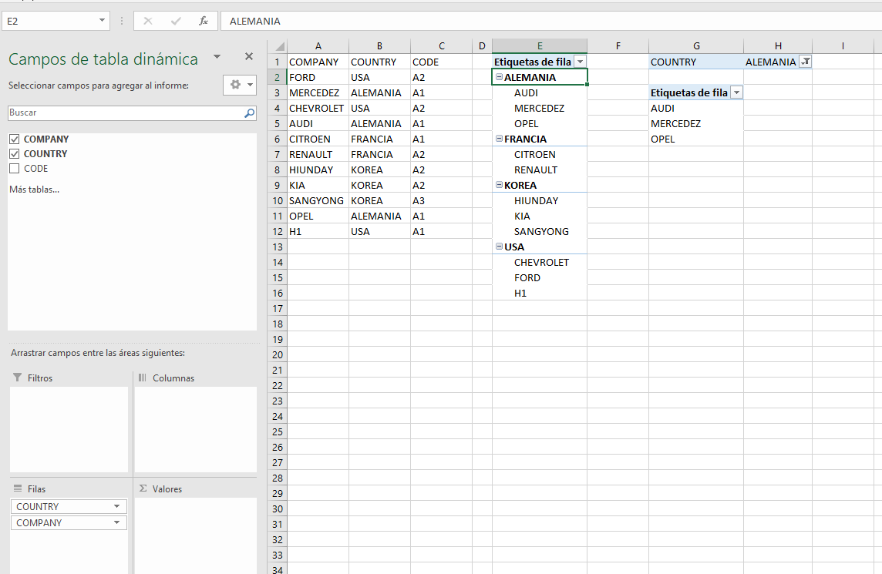
Task: Check the CODE field checkbox
Action: (15, 168)
